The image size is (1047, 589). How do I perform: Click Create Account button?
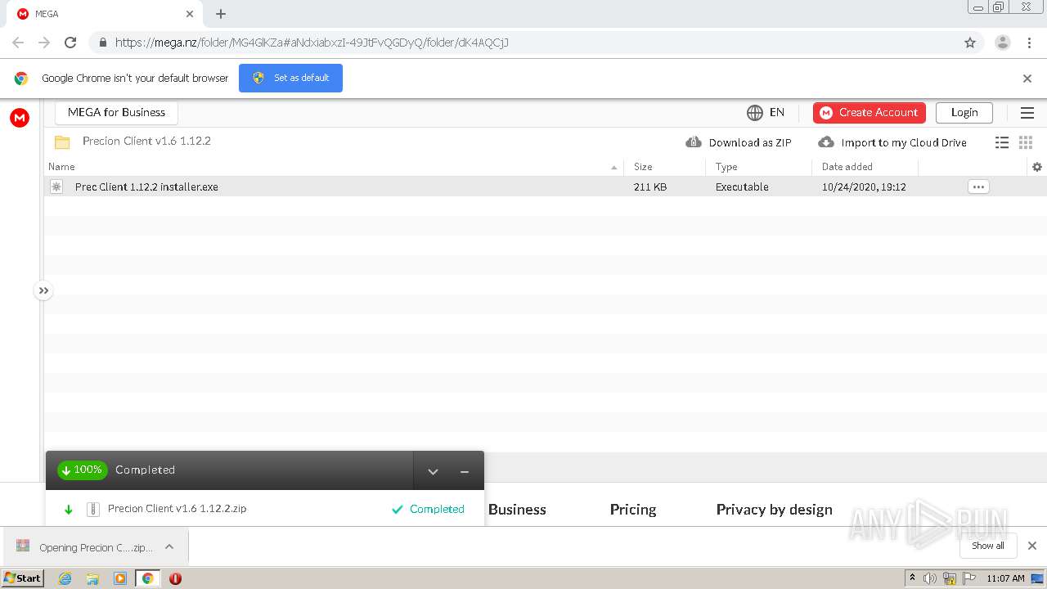coord(870,112)
